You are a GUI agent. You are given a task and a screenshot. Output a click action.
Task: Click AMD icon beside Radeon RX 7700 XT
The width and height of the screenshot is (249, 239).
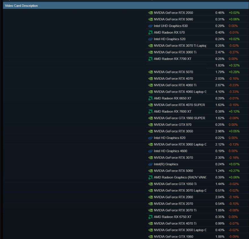click(x=150, y=59)
